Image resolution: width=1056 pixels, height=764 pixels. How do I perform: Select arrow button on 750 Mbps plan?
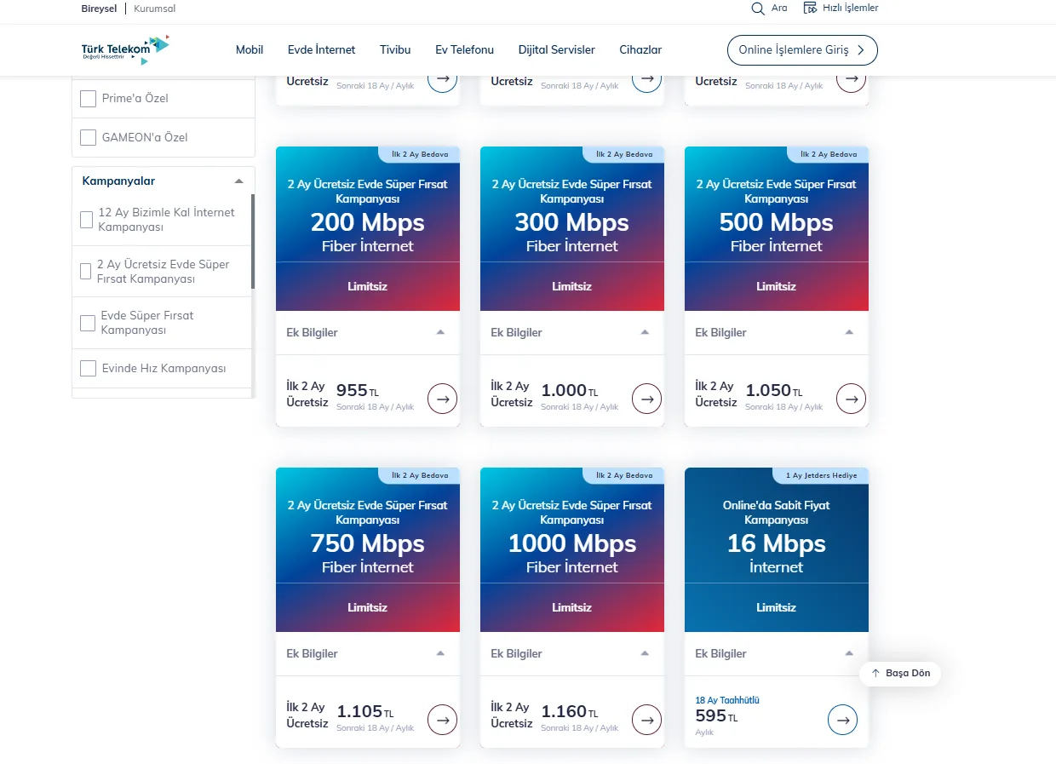[442, 719]
